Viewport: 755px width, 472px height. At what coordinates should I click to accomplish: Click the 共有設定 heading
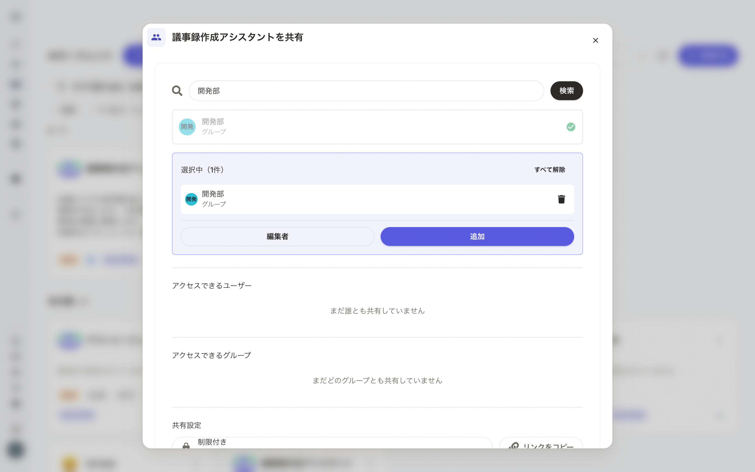tap(187, 425)
